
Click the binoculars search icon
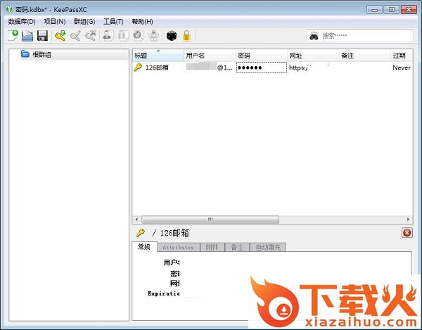coord(314,36)
